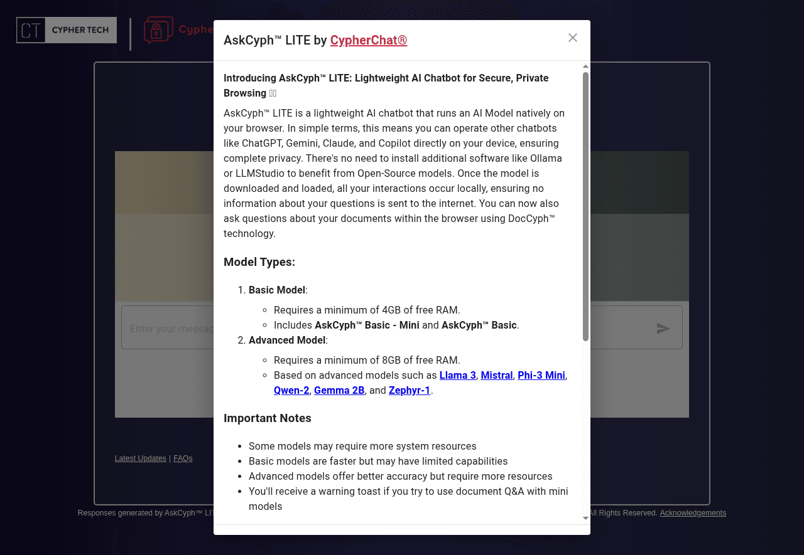
Task: Open the Latest Updates link
Action: pos(140,458)
